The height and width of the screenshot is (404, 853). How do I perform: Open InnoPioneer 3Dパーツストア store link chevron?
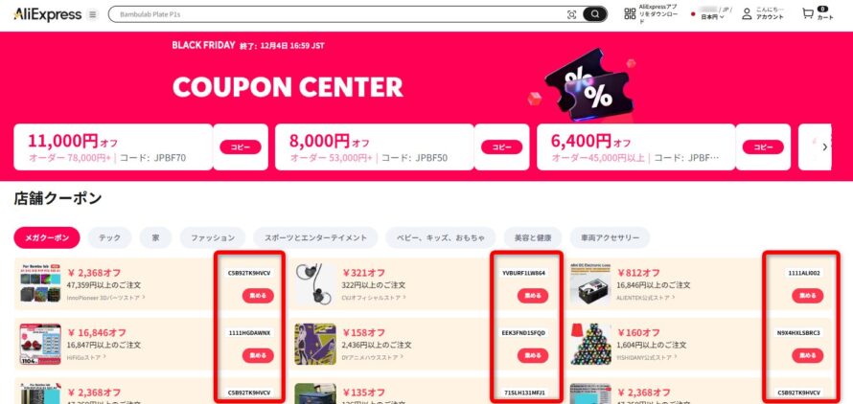tap(144, 298)
